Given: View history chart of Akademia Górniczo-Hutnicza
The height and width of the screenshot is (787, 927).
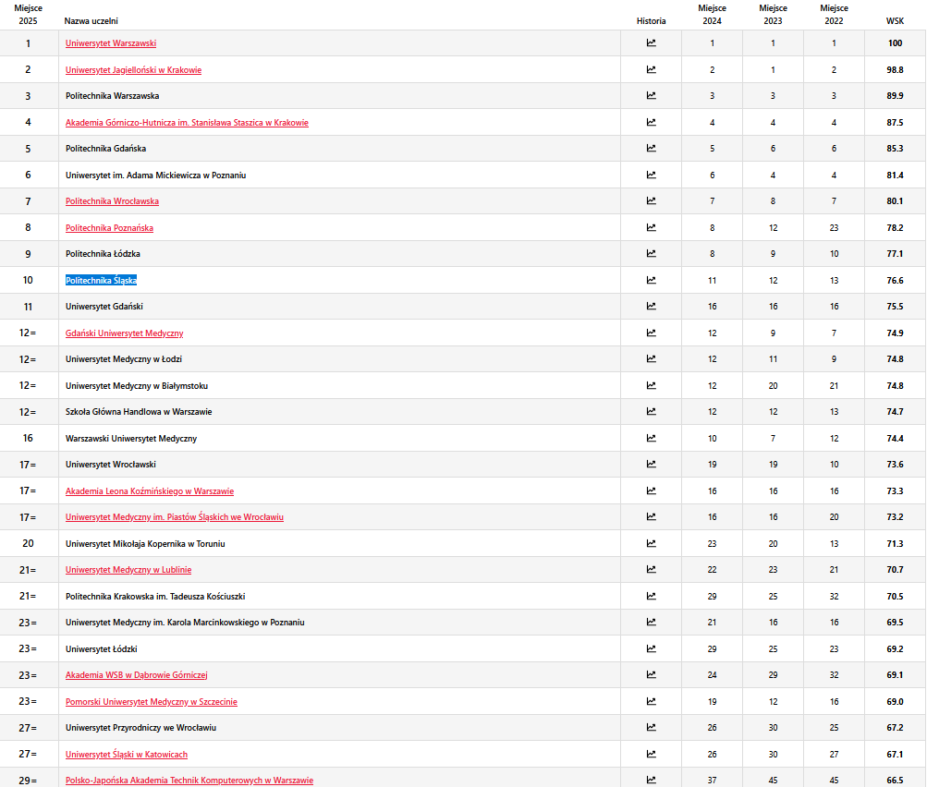Looking at the screenshot, I should tap(651, 122).
